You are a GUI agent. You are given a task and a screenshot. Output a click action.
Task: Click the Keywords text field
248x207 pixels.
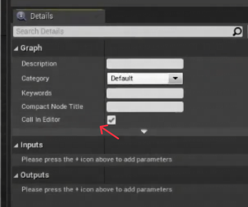pyautogui.click(x=145, y=93)
